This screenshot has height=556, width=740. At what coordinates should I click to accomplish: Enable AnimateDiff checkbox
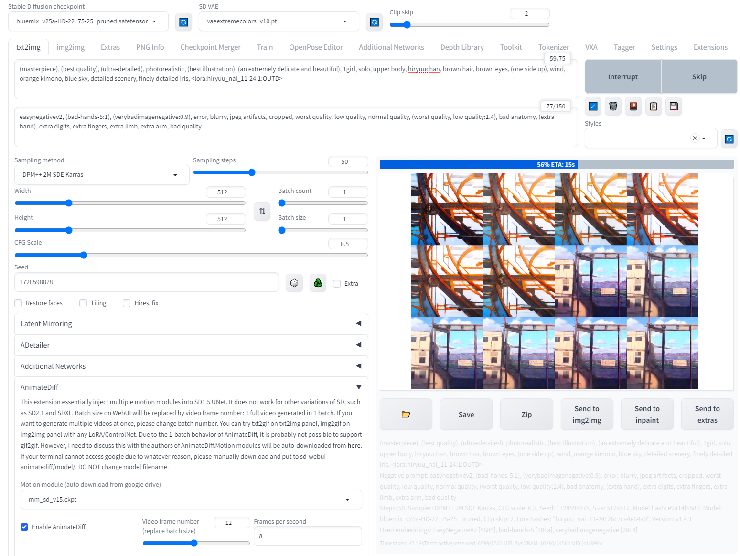[24, 527]
